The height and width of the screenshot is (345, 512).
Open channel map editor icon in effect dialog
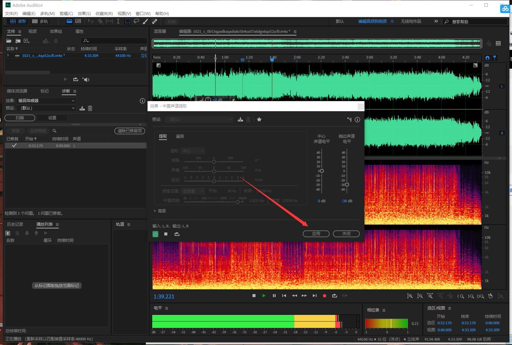[349, 119]
